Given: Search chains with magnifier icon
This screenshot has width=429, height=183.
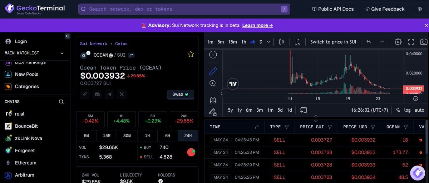Looking at the screenshot, I should 61,102.
